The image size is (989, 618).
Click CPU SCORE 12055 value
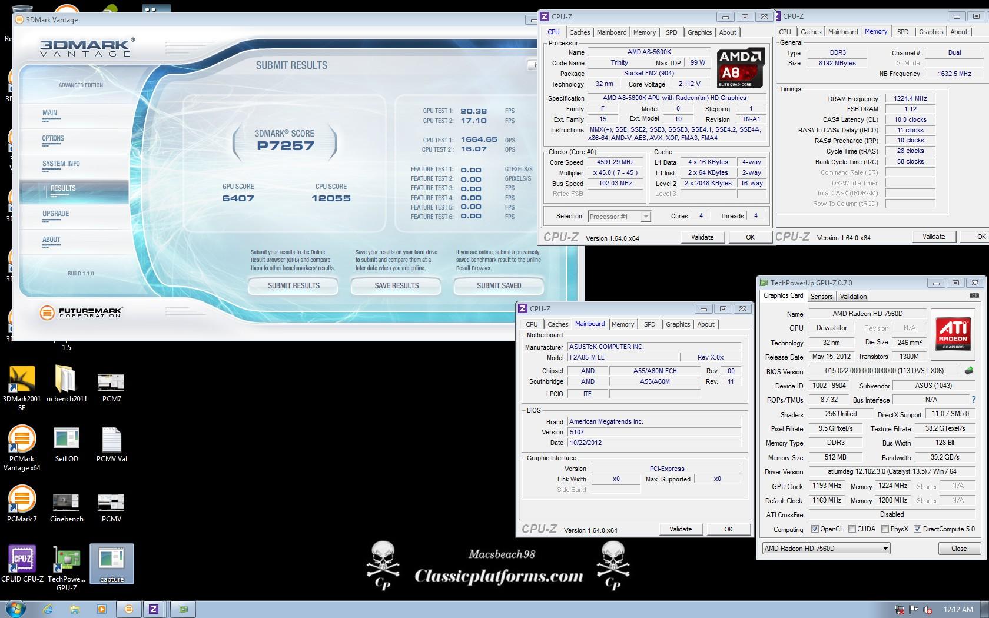[331, 198]
